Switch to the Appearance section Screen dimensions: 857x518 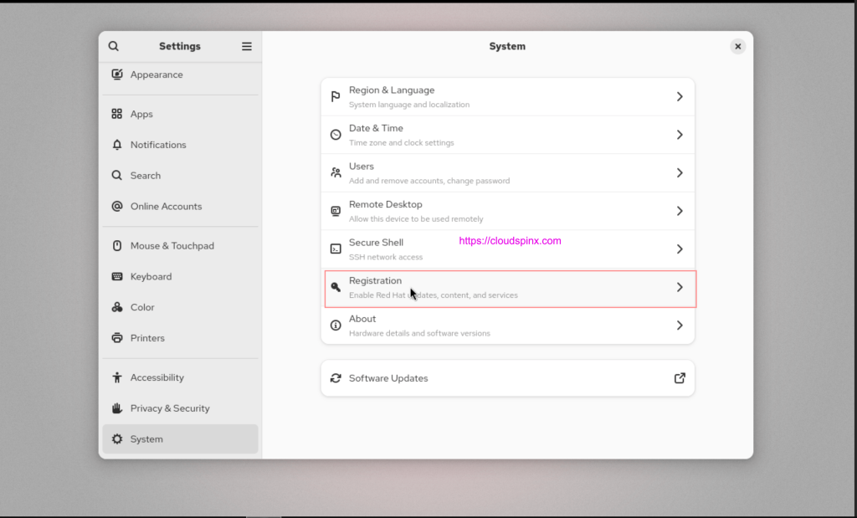(157, 74)
